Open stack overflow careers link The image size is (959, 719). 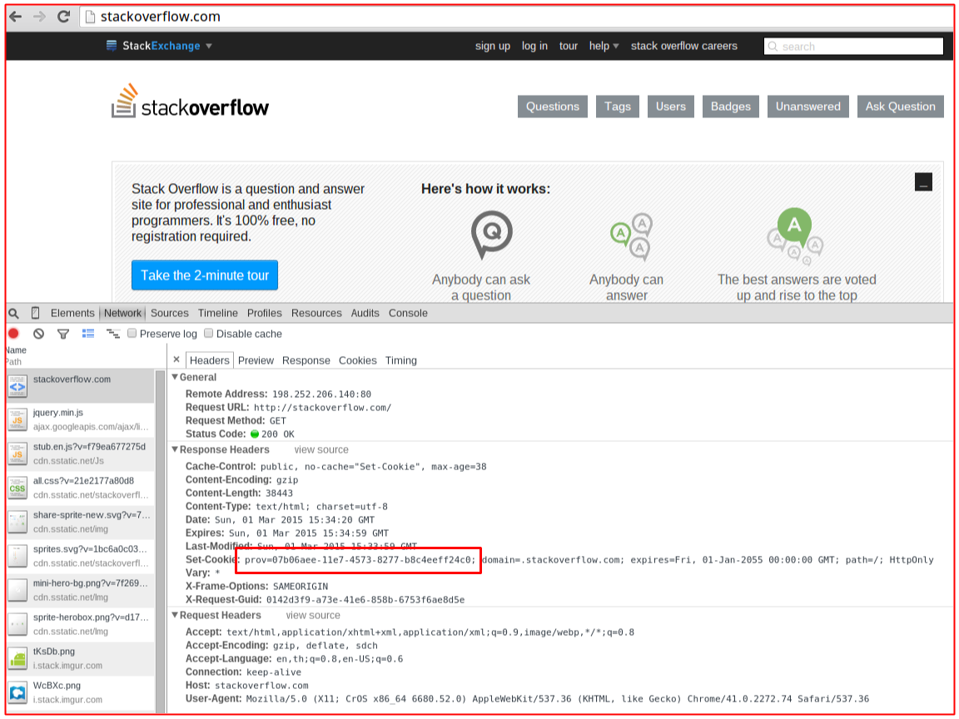683,46
